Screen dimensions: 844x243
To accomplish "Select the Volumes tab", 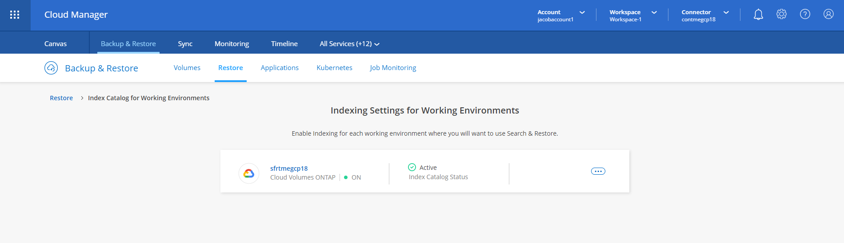I will [187, 68].
